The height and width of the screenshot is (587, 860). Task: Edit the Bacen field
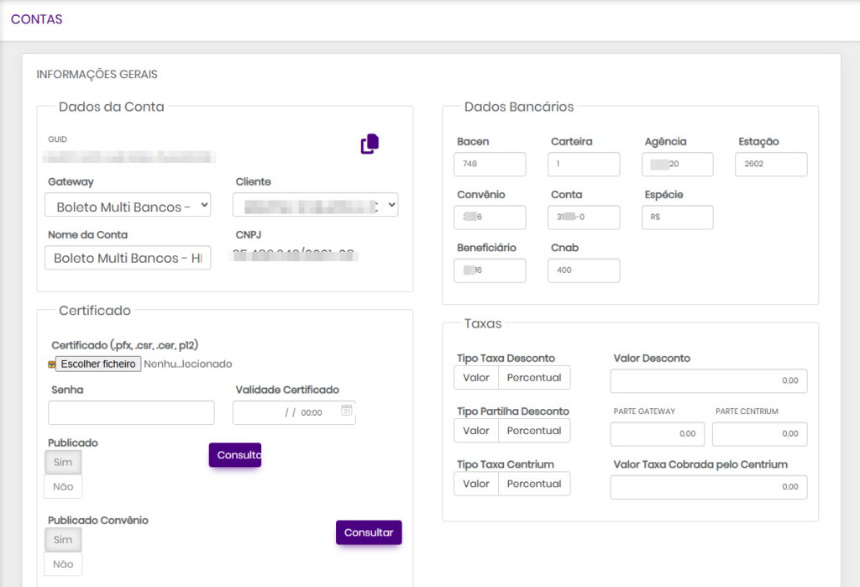point(490,165)
